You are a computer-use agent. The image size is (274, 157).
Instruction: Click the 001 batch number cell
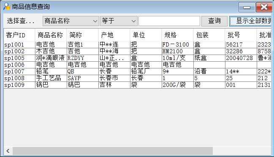pos(241,85)
